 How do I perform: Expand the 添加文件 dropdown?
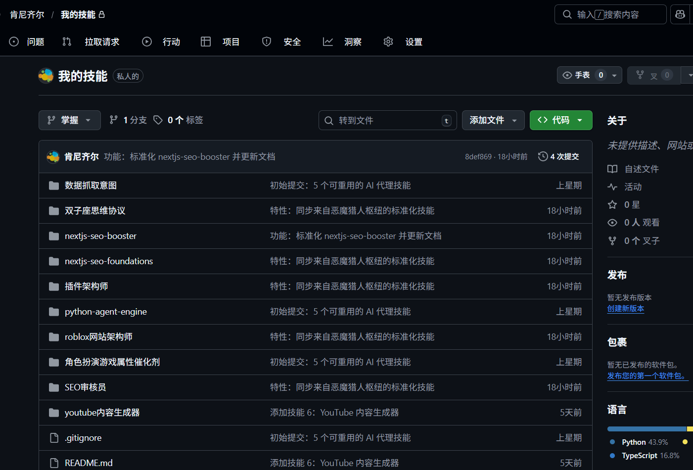pos(493,120)
